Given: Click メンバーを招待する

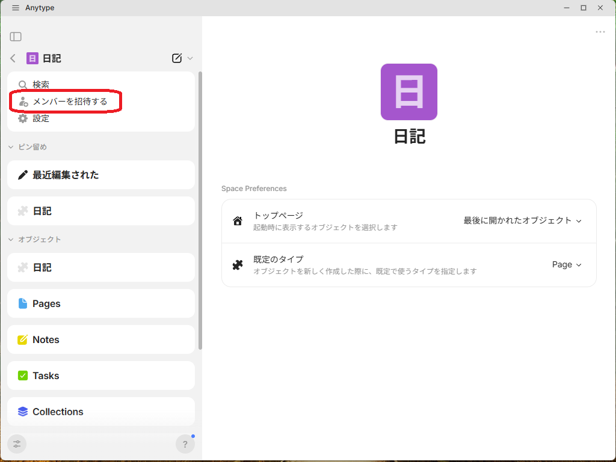Looking at the screenshot, I should [x=70, y=102].
